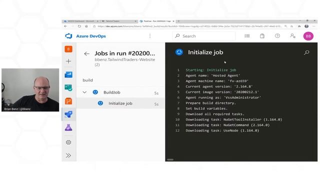The image size is (320, 180).
Task: Open the work items list icon in header
Action: tap(247, 36)
